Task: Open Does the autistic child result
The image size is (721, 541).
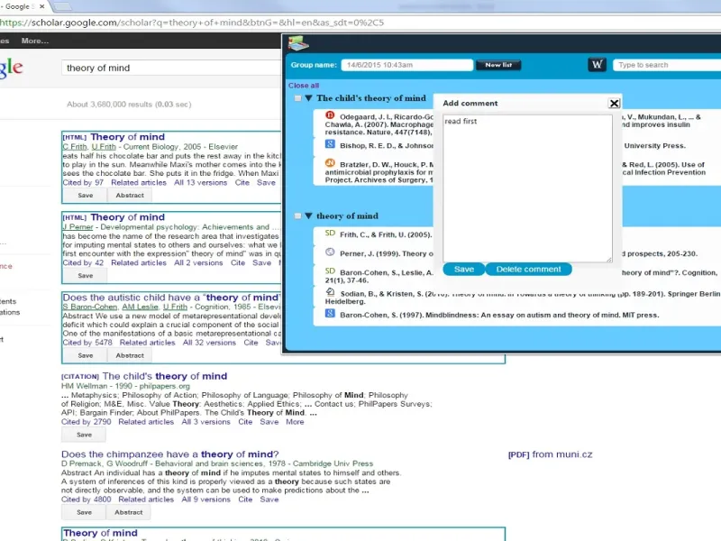Action: (171, 298)
